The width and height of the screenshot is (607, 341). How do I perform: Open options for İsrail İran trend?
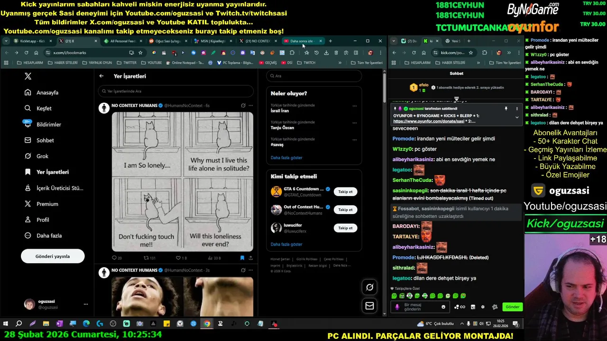click(x=355, y=106)
